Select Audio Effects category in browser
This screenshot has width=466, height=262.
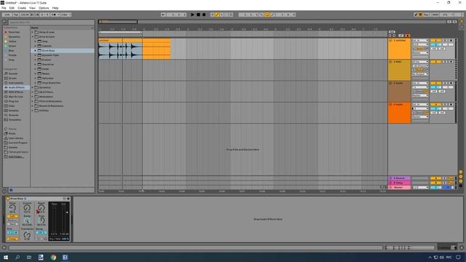[16, 87]
